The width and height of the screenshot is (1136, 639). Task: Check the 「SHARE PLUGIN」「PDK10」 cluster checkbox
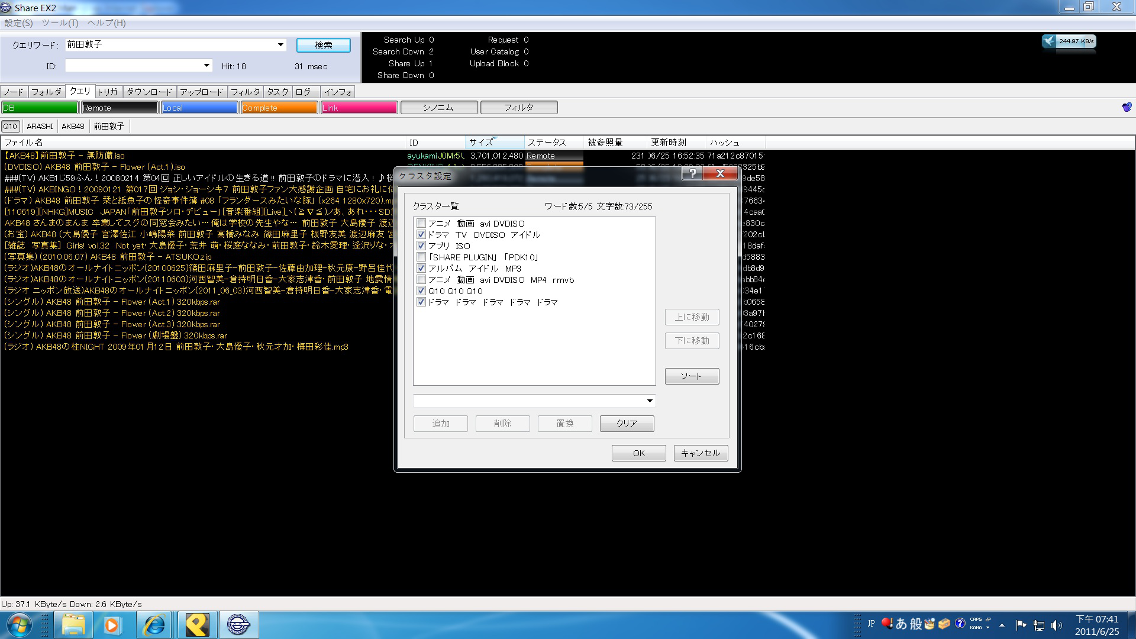click(x=421, y=257)
